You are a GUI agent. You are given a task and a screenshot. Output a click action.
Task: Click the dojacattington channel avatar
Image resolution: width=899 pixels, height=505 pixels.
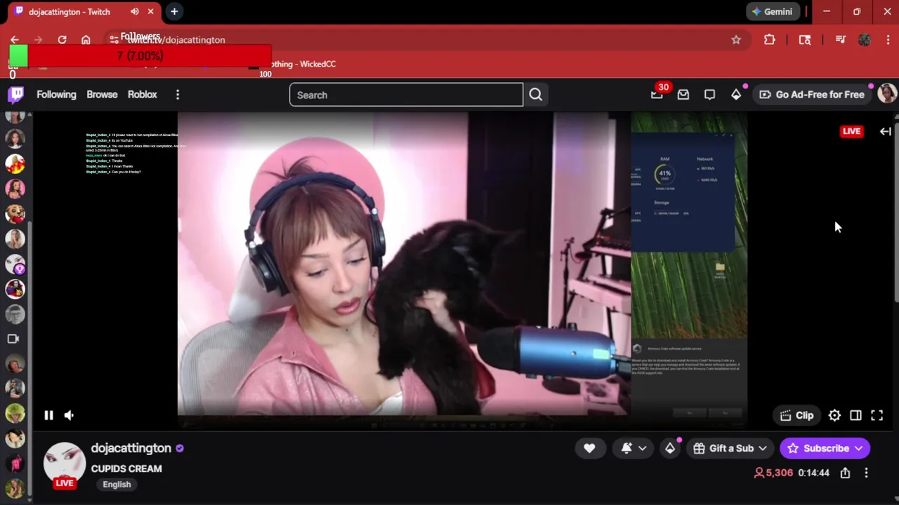point(64,464)
